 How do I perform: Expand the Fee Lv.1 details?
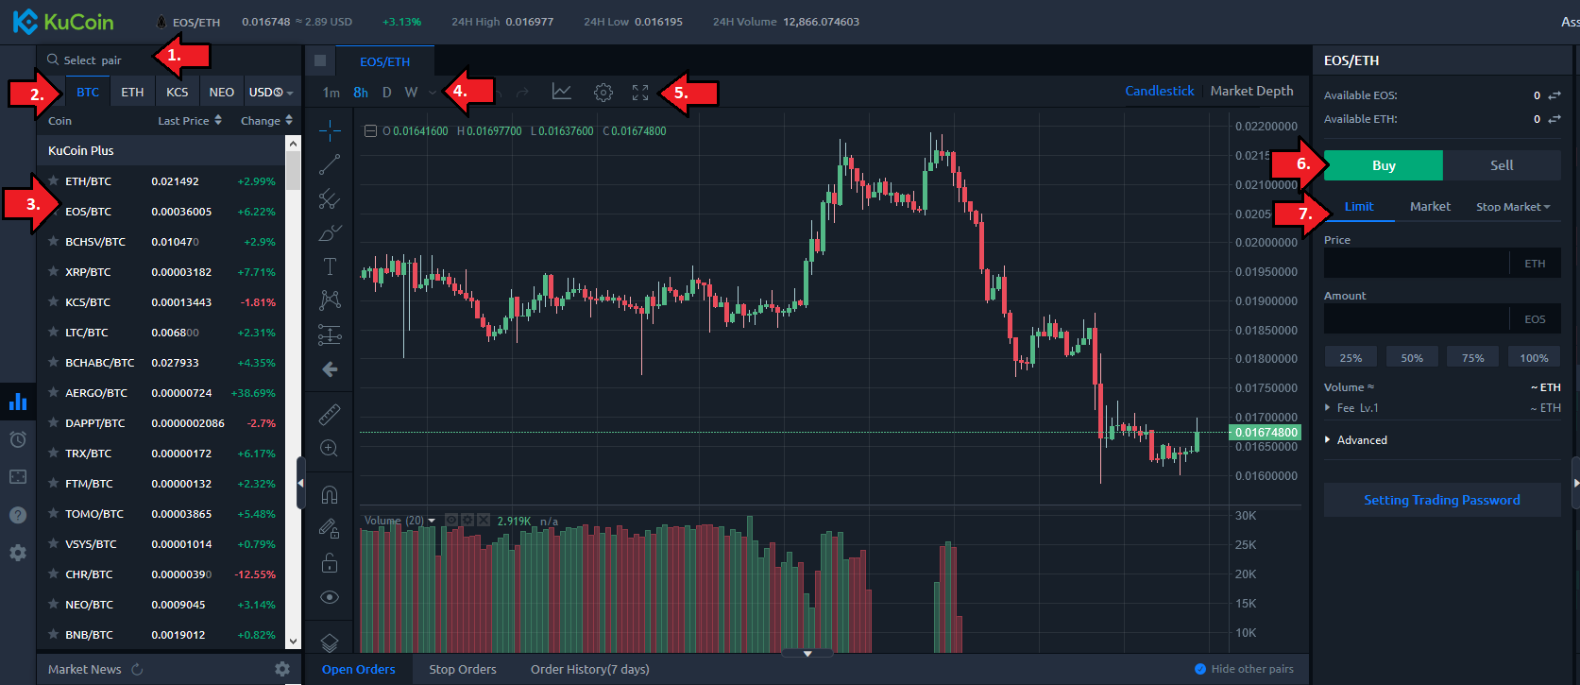(x=1351, y=408)
